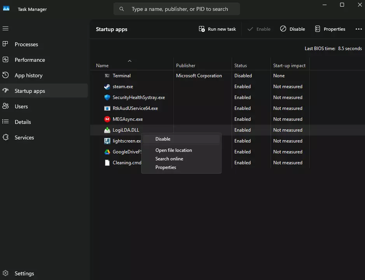Open Properties from the top toolbar

(330, 29)
